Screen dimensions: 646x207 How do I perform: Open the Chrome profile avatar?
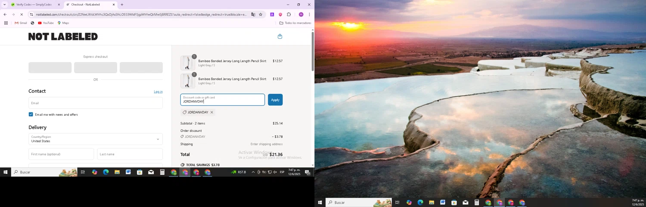tap(301, 15)
